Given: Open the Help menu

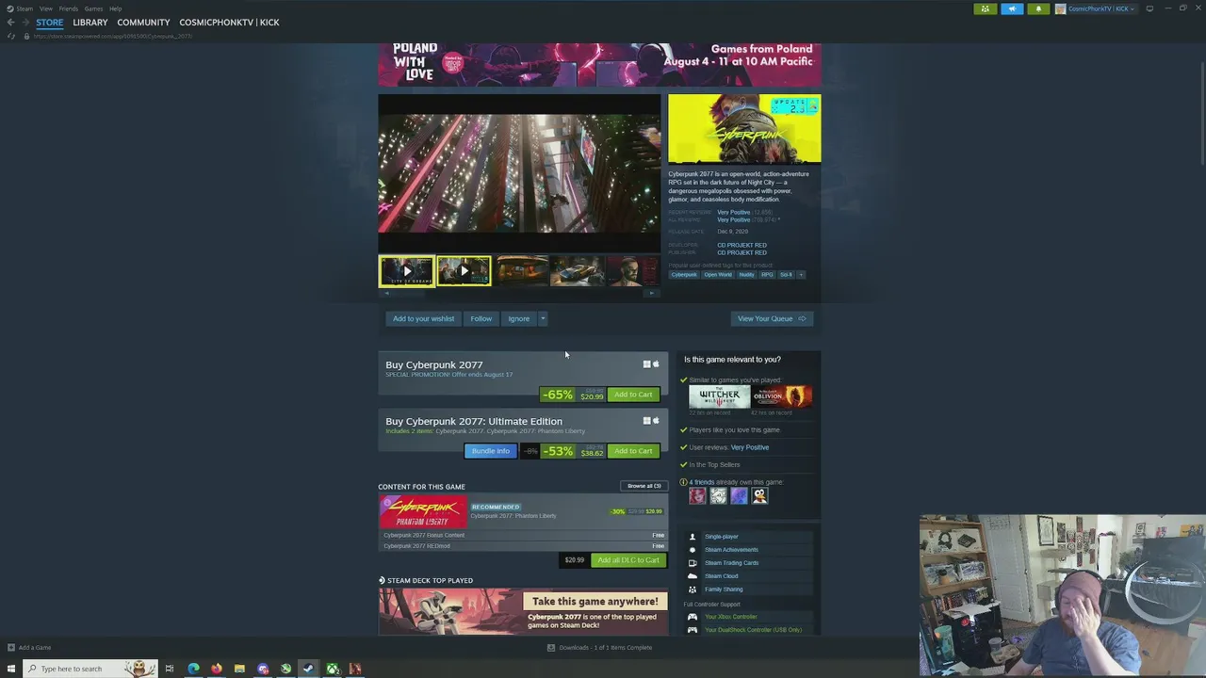Looking at the screenshot, I should click(115, 8).
